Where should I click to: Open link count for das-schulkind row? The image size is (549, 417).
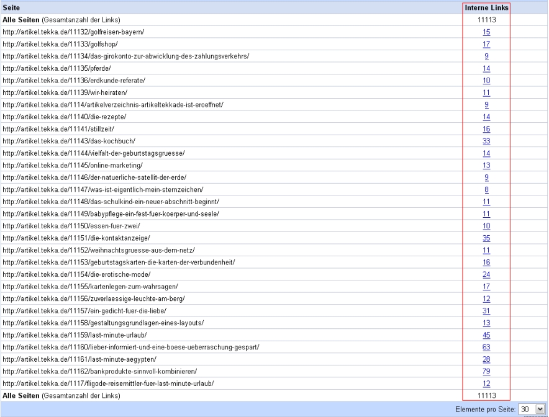pyautogui.click(x=486, y=202)
